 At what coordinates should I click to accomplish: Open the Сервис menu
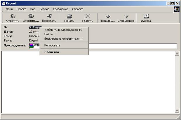click(44, 9)
